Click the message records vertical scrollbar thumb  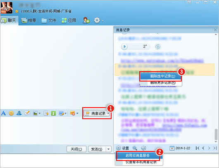[x=216, y=134]
